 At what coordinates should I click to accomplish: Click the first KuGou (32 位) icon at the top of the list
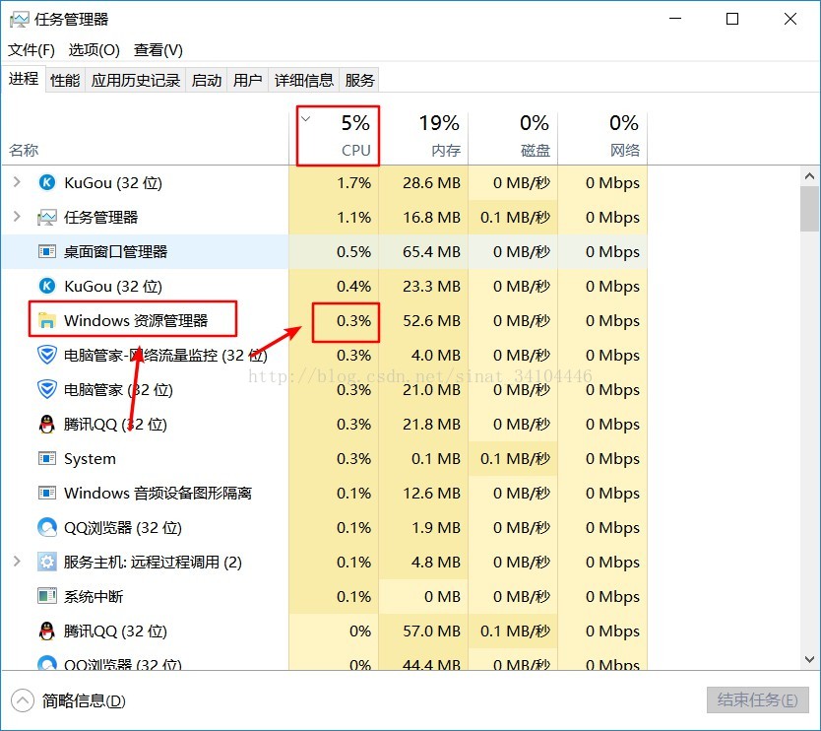pyautogui.click(x=47, y=182)
